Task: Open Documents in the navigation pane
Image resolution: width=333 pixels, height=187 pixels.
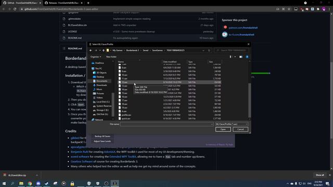Action: [x=100, y=81]
